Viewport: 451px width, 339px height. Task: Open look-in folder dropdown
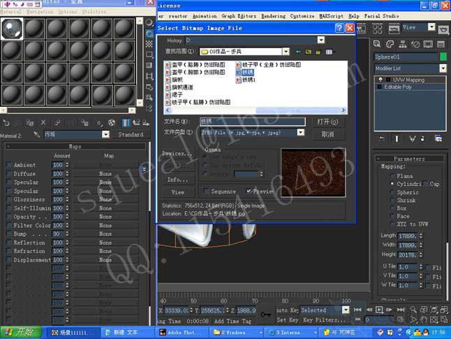(286, 52)
